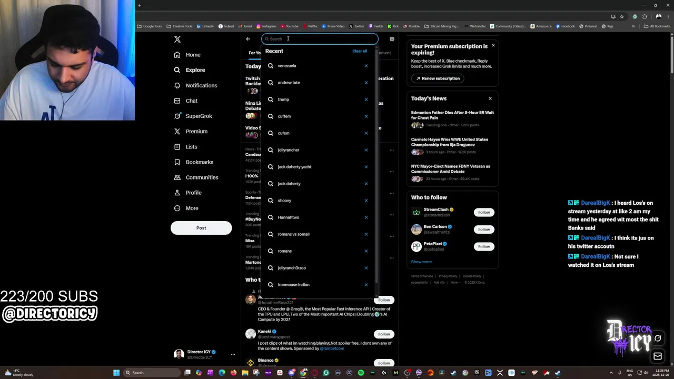The width and height of the screenshot is (674, 379).
Task: Open Communities in the sidebar
Action: 196,177
